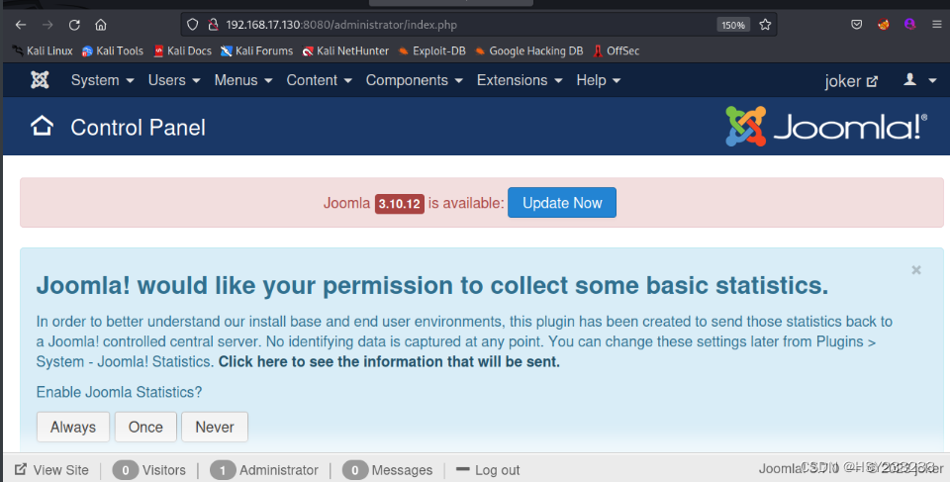
Task: Open the Pocket save icon
Action: (856, 25)
